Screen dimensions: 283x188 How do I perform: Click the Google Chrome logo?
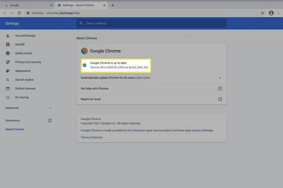[x=84, y=51]
